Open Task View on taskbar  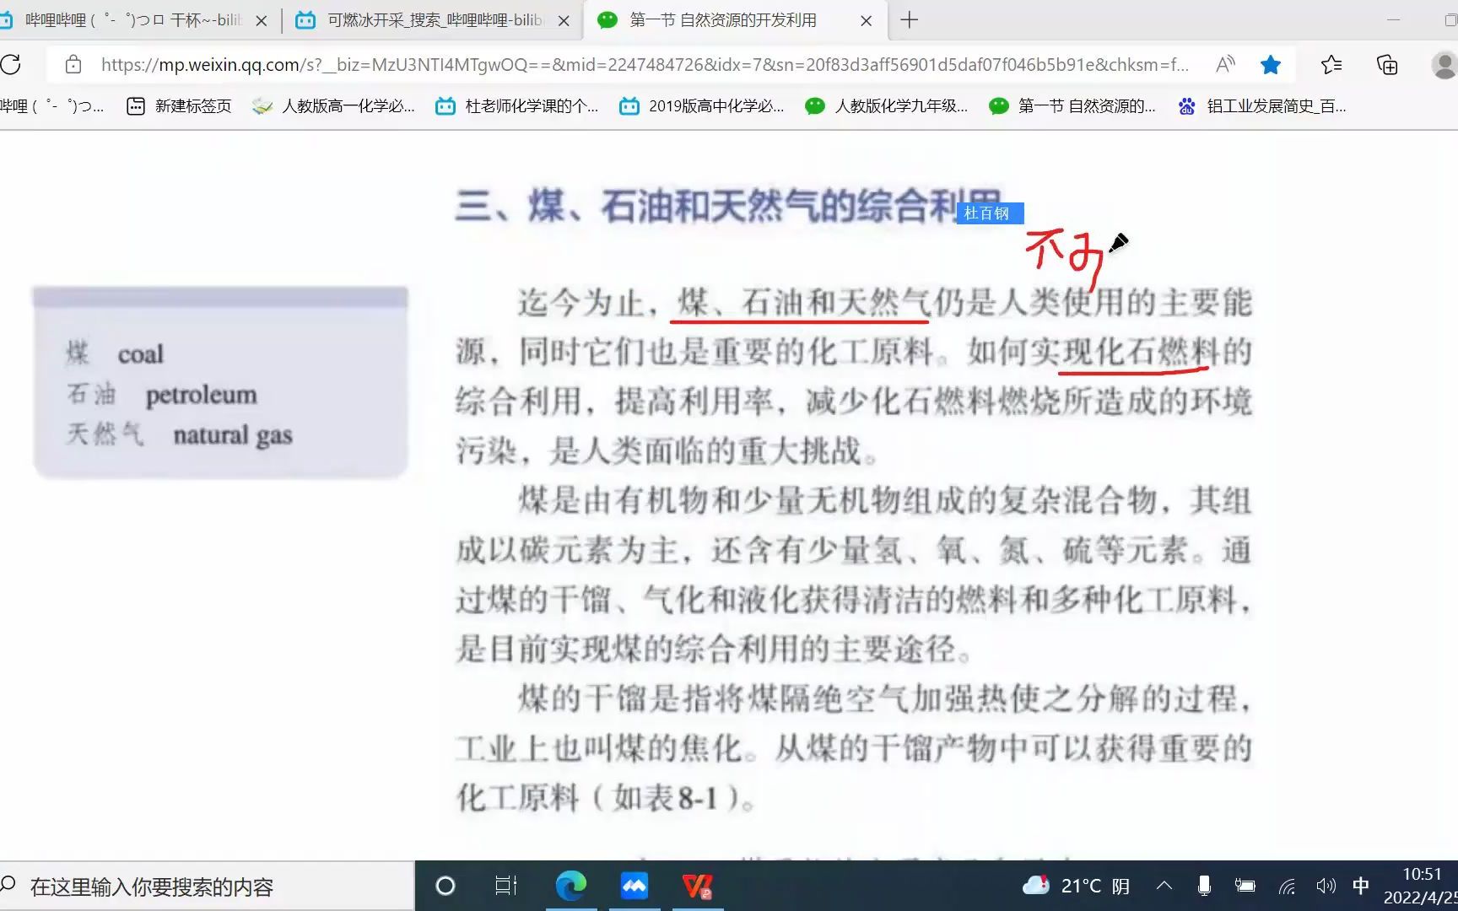pyautogui.click(x=506, y=887)
